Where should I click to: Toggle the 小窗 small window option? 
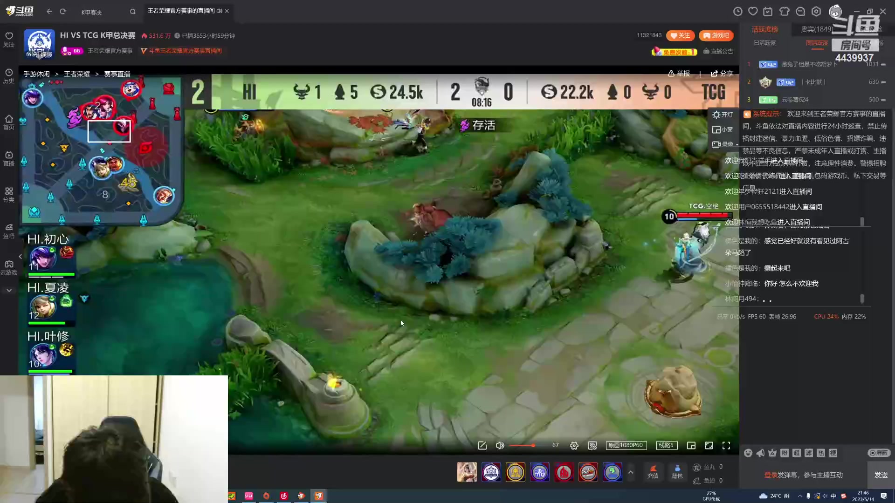[723, 129]
